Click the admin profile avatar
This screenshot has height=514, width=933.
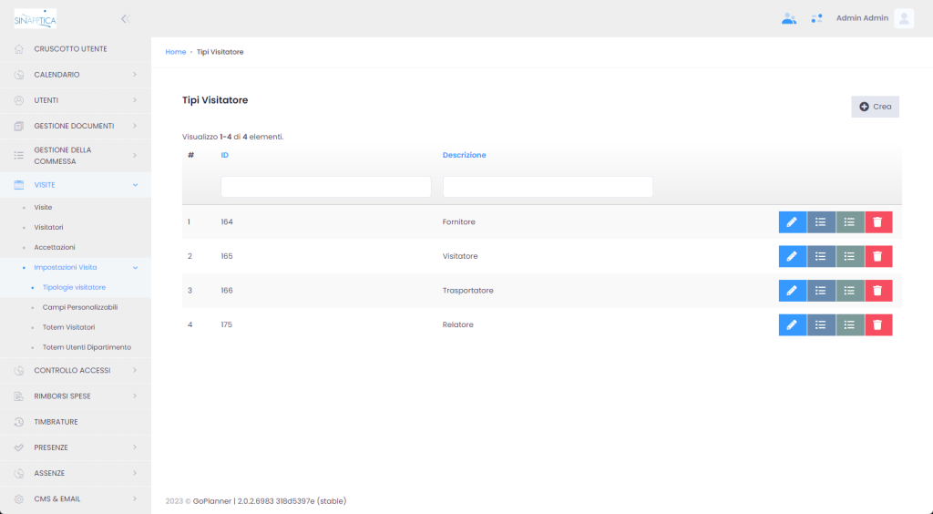[x=903, y=18]
